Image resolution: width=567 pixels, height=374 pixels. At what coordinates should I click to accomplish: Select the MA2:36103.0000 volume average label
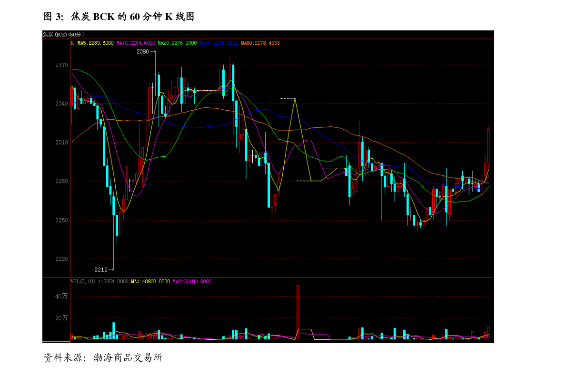coord(192,282)
